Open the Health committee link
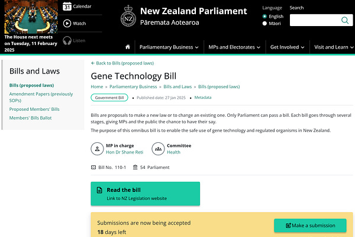 173,152
